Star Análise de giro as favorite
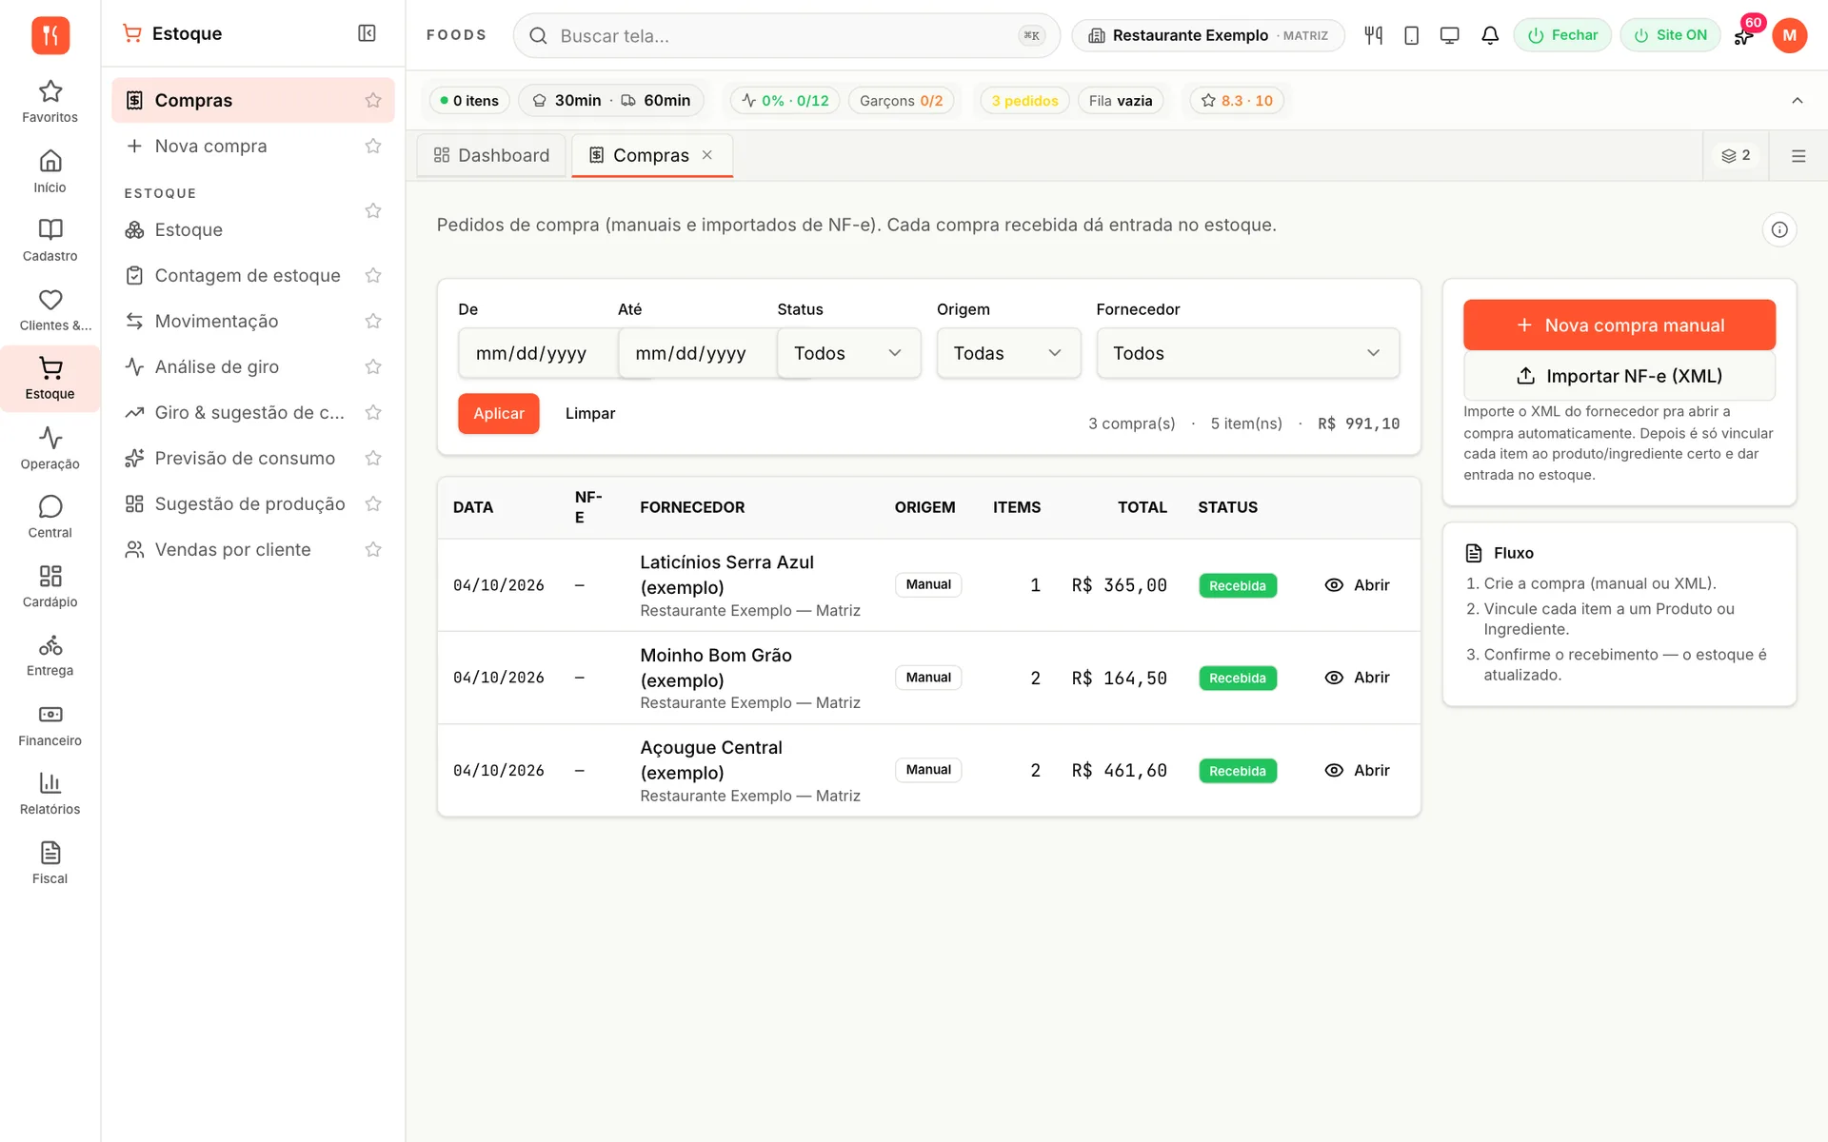Viewport: 1828px width, 1142px height. pyautogui.click(x=373, y=366)
